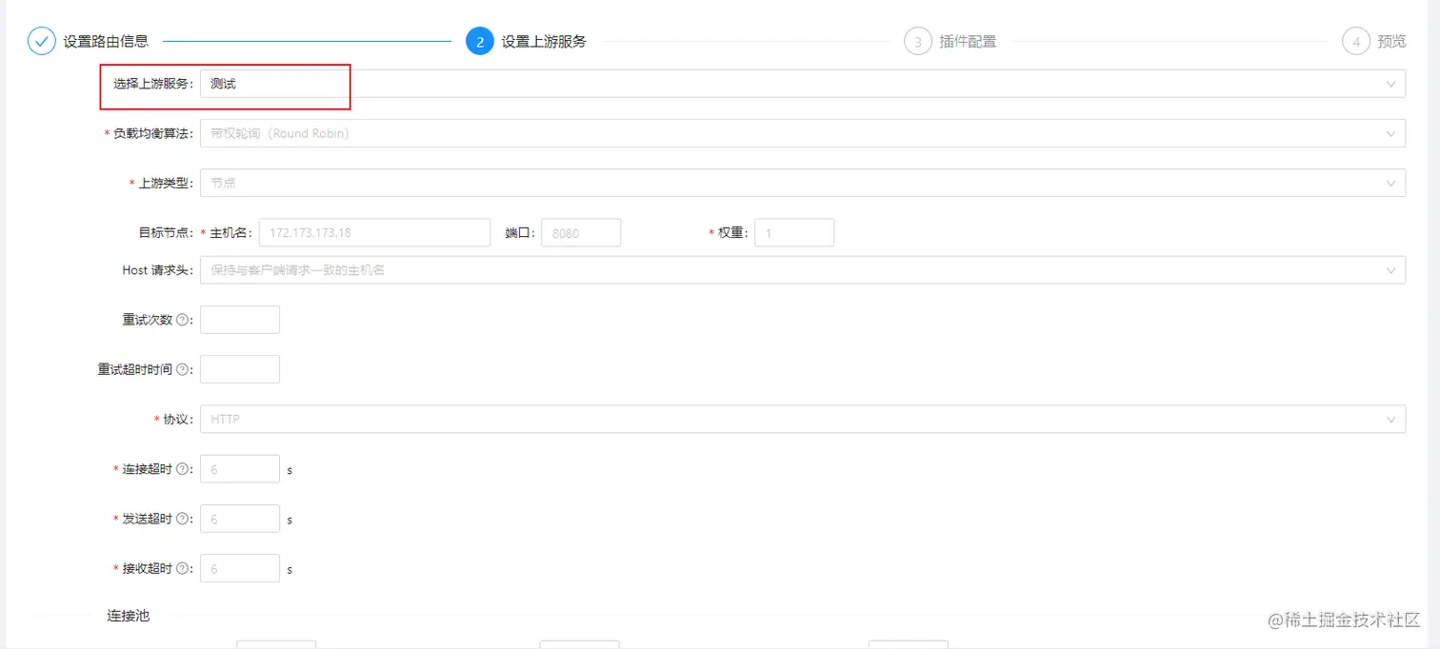The width and height of the screenshot is (1440, 649).
Task: Click the help icon next to 接收超时
Action: coord(183,568)
